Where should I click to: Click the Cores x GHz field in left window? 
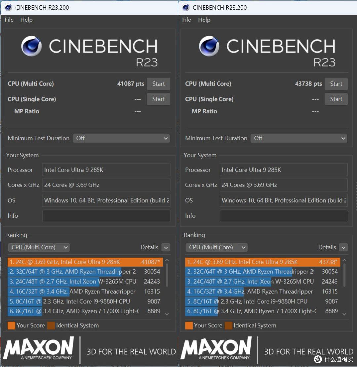tap(106, 185)
